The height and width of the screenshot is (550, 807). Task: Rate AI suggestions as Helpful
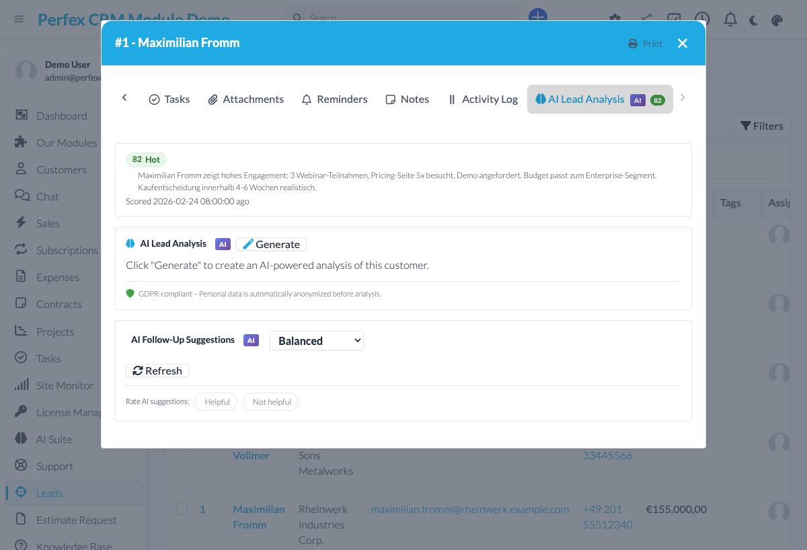click(x=217, y=402)
